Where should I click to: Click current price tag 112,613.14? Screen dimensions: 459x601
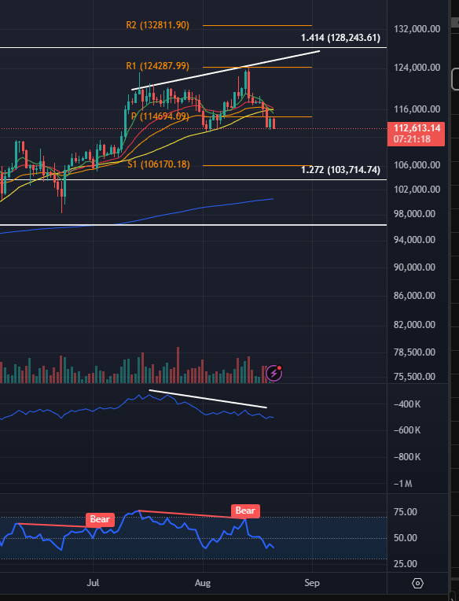[417, 128]
